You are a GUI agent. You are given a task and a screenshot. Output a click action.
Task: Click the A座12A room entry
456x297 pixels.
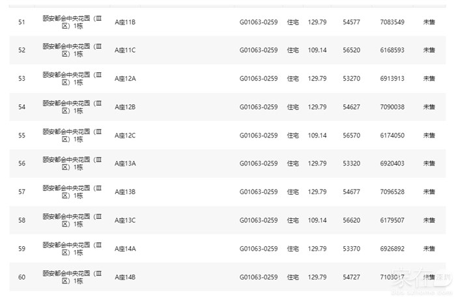pyautogui.click(x=124, y=79)
